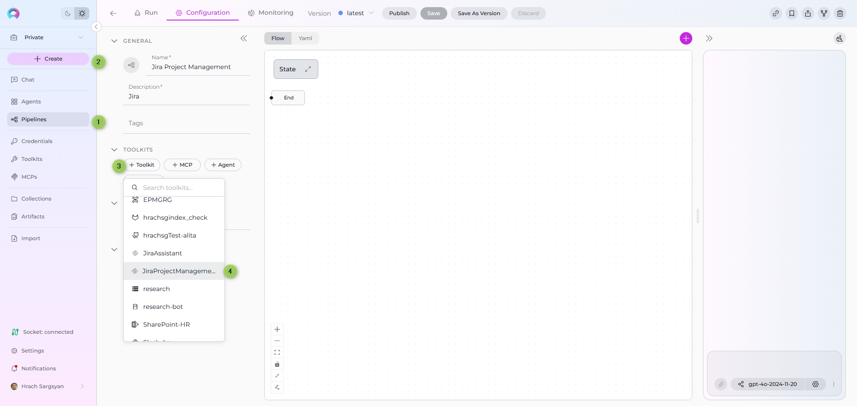
Task: Enable light mode with sun icon
Action: [x=82, y=13]
